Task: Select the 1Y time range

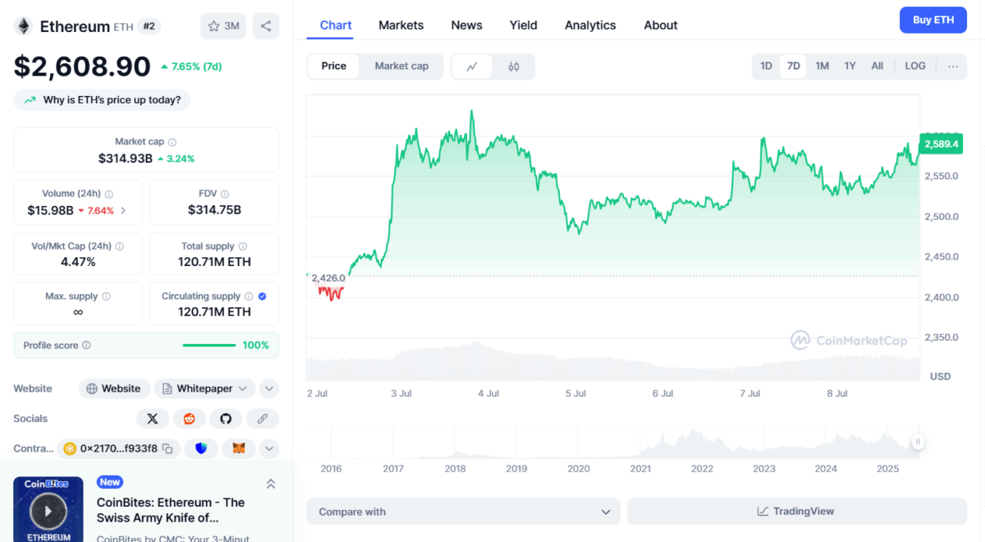Action: (850, 67)
